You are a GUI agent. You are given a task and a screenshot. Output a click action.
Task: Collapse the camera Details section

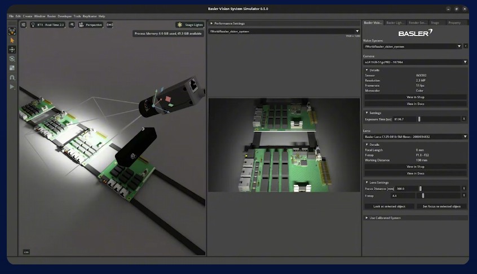416,70
